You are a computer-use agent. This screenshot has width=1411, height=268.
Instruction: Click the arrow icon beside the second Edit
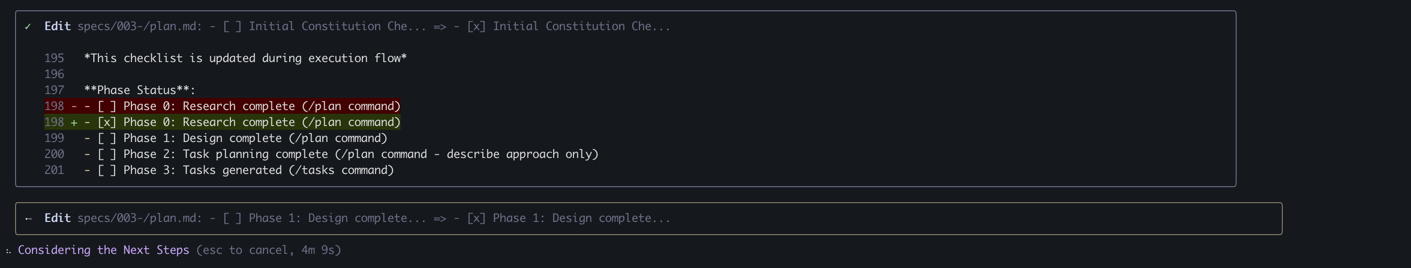(28, 219)
